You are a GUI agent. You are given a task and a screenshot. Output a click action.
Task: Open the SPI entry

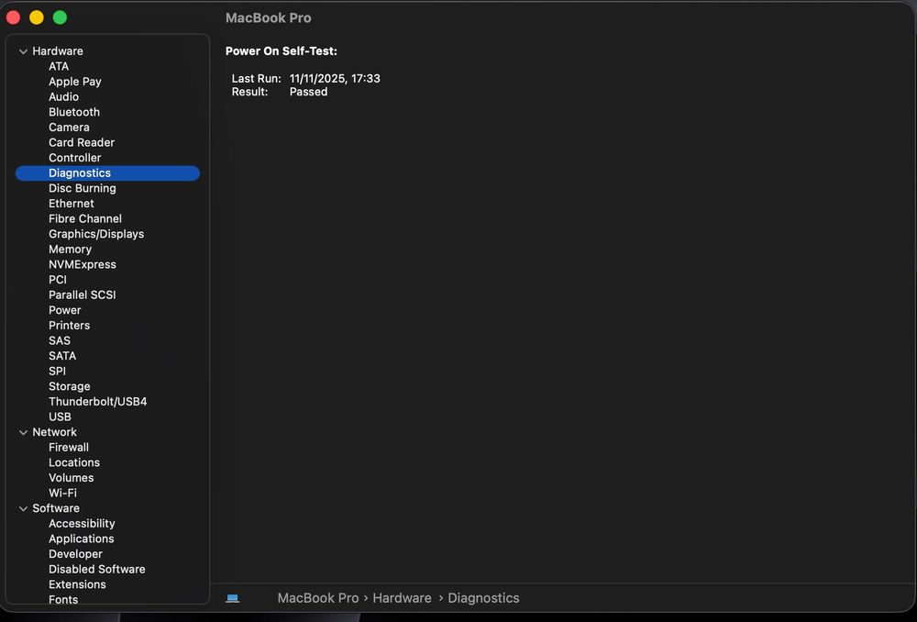[x=57, y=371]
